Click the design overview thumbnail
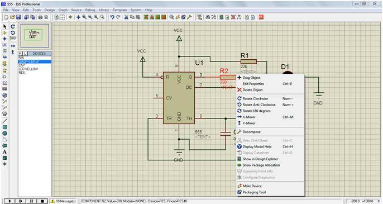383x204 pixels. [x=35, y=35]
